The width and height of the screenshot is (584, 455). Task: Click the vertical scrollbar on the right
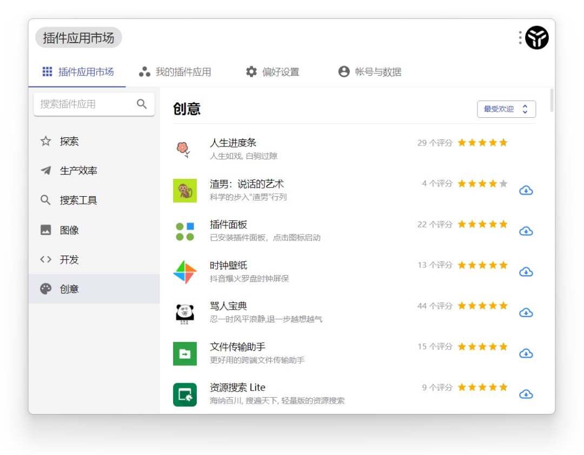(552, 101)
